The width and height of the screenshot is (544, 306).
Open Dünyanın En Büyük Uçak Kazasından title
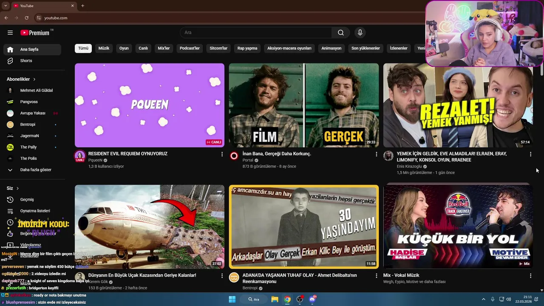point(142,275)
